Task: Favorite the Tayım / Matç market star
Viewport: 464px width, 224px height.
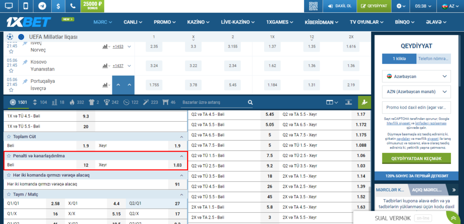Action: 9,194
